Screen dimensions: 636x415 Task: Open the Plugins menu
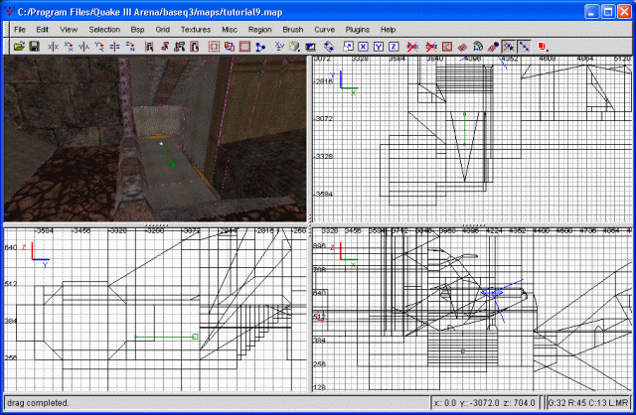pos(358,30)
